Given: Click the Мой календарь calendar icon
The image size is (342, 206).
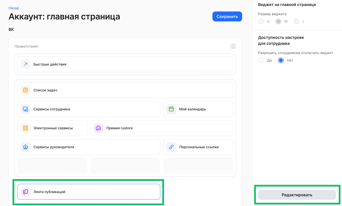Looking at the screenshot, I should pos(171,109).
